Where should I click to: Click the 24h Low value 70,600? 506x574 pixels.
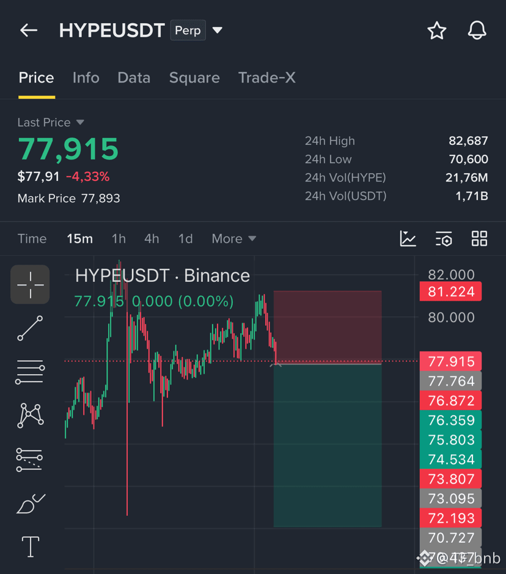468,160
